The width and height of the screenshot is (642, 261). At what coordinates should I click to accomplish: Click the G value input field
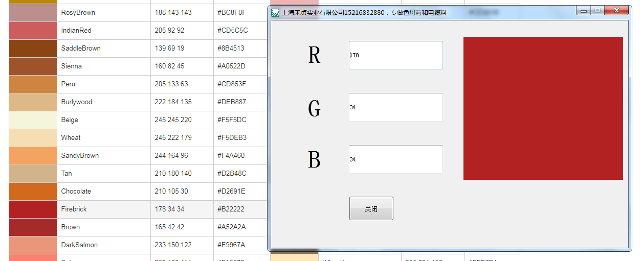tap(395, 107)
